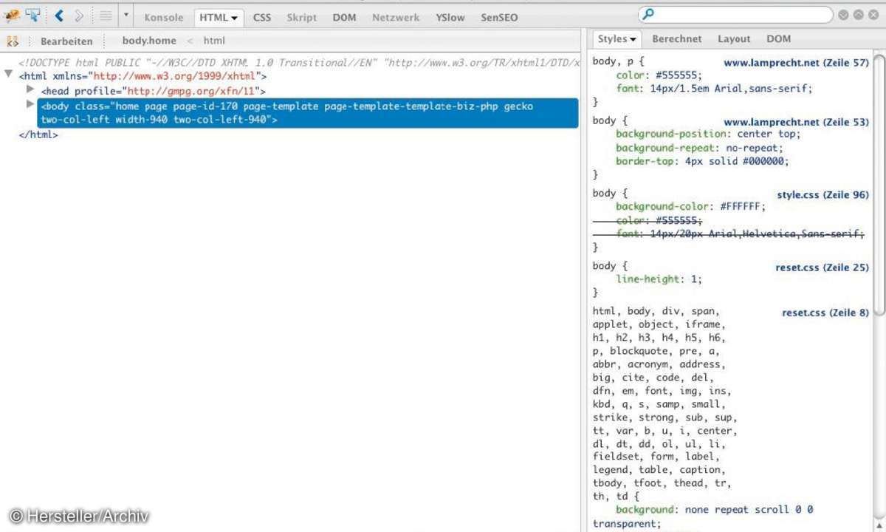Click the background-repeat: no-repeat property
This screenshot has width=886, height=532.
pyautogui.click(x=698, y=147)
